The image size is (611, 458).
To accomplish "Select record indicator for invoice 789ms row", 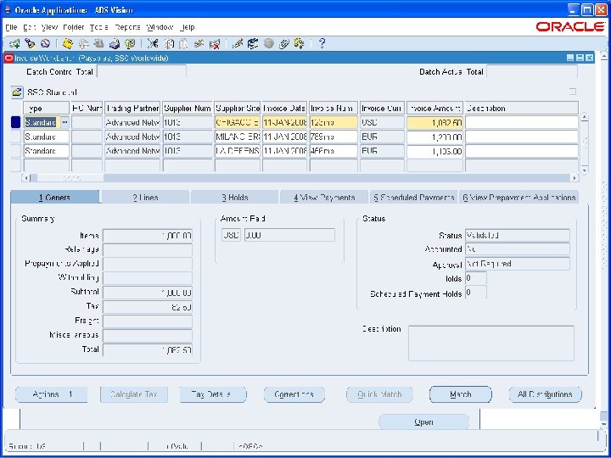I will click(x=15, y=137).
